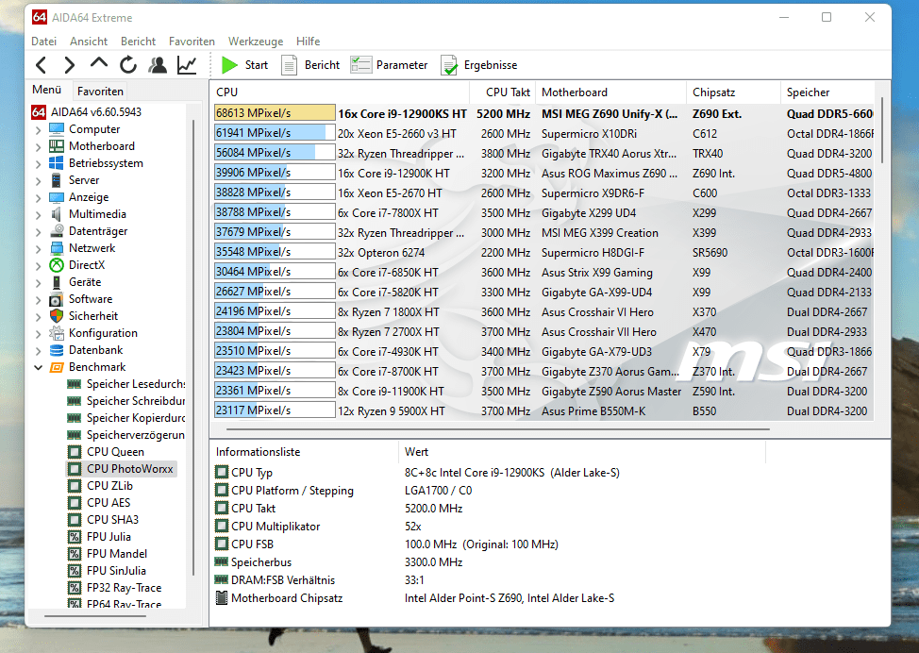The width and height of the screenshot is (919, 653).
Task: Expand the Sicherheit node
Action: (38, 316)
